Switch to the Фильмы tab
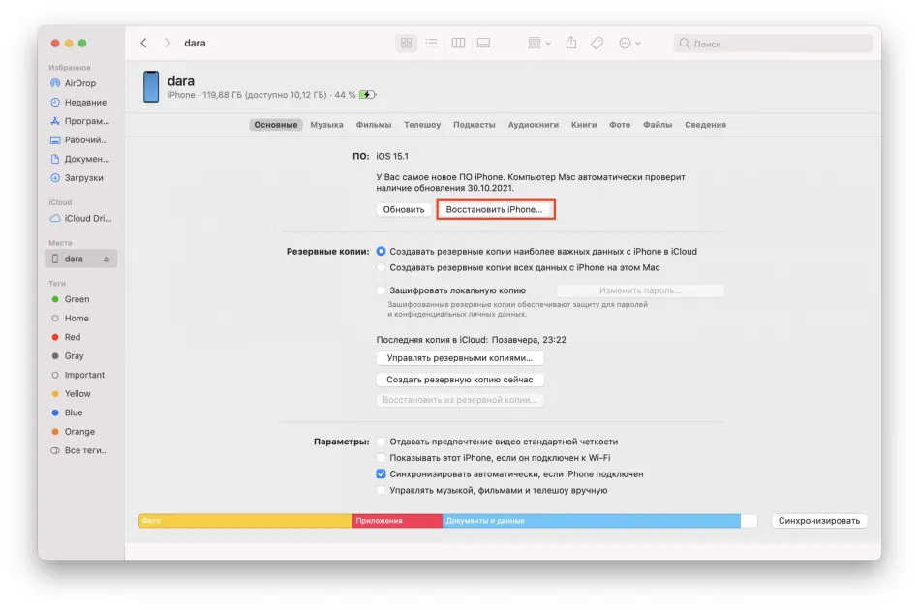This screenshot has height=610, width=919. tap(374, 124)
